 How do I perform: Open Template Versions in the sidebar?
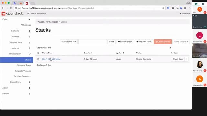click(x=23, y=71)
